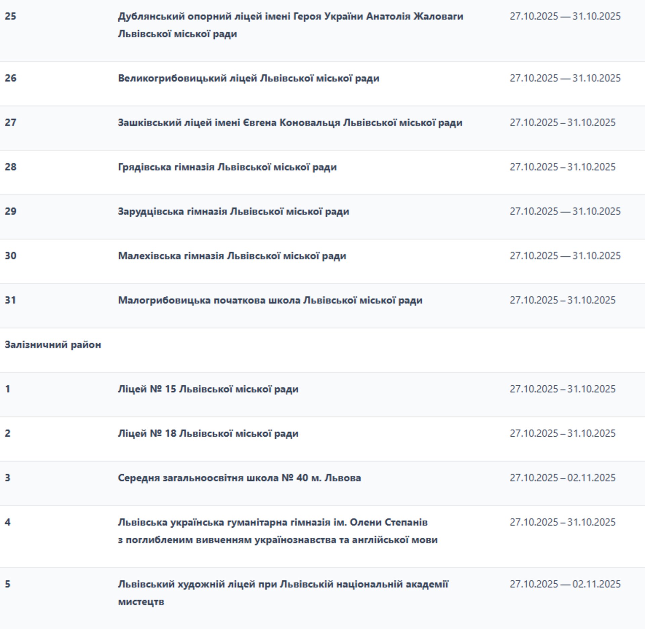Click row number 26 in the first column
Image resolution: width=645 pixels, height=629 pixels.
[x=10, y=78]
